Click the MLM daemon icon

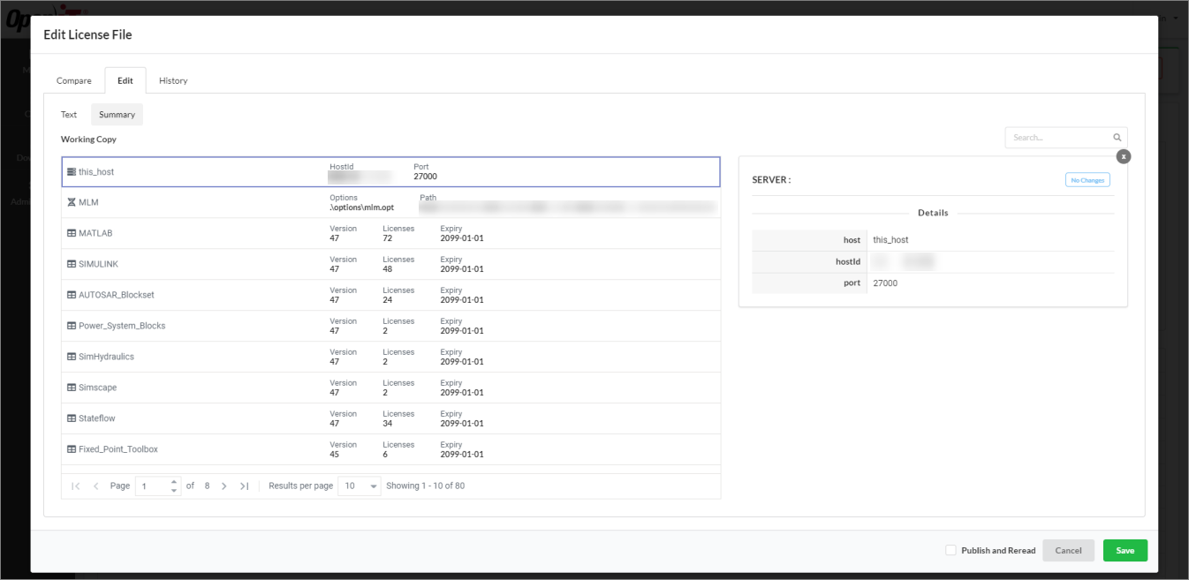pos(71,201)
